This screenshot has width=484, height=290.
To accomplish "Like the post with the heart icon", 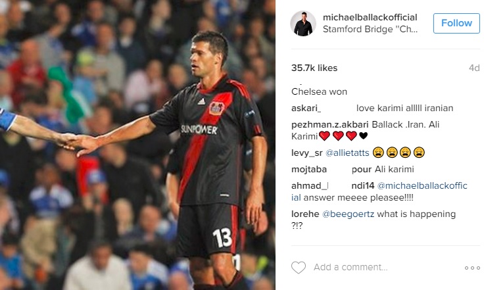I will click(x=299, y=268).
